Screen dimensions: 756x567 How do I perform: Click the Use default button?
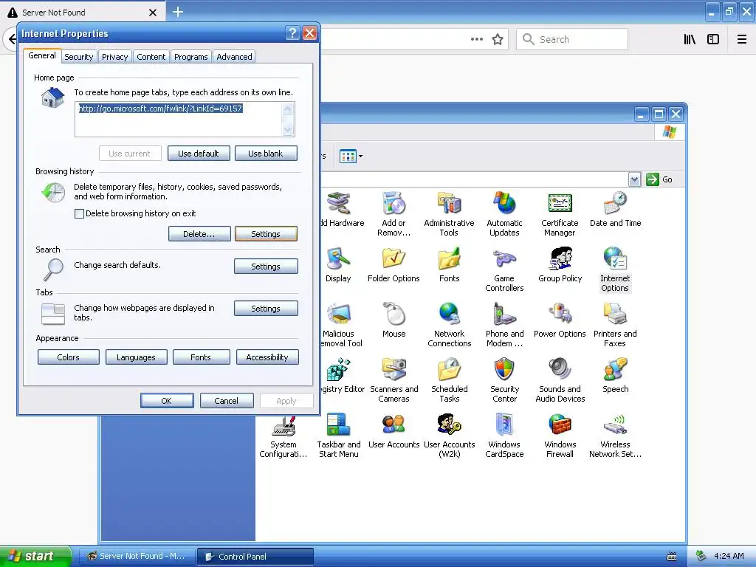199,154
